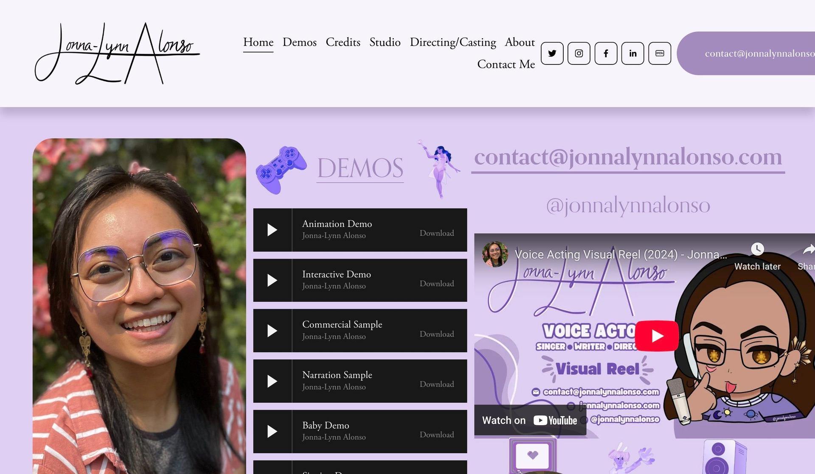Open the IMDb social icon
The height and width of the screenshot is (474, 815).
tap(660, 53)
